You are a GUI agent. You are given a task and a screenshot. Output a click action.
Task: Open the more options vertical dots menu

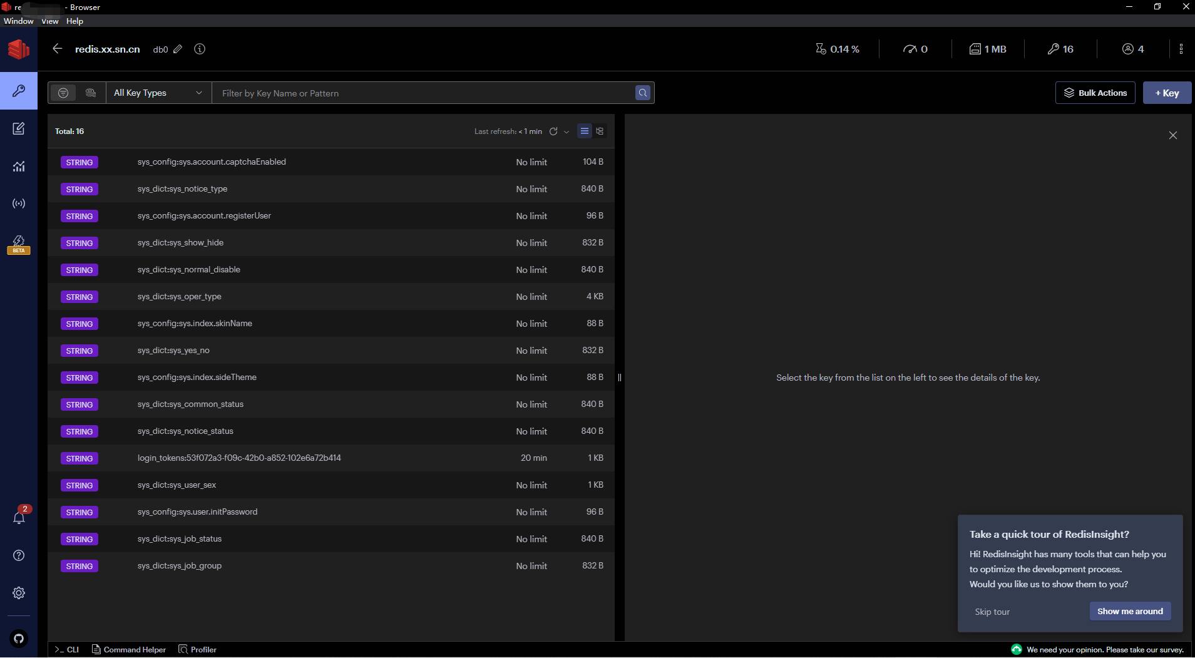[x=1181, y=49]
